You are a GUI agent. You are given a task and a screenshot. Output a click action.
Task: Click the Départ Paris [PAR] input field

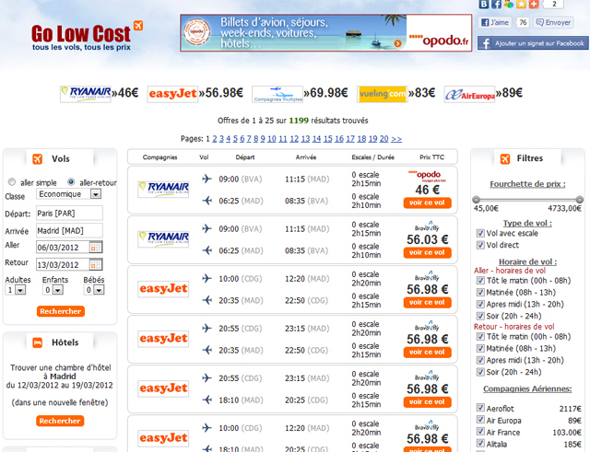click(69, 213)
